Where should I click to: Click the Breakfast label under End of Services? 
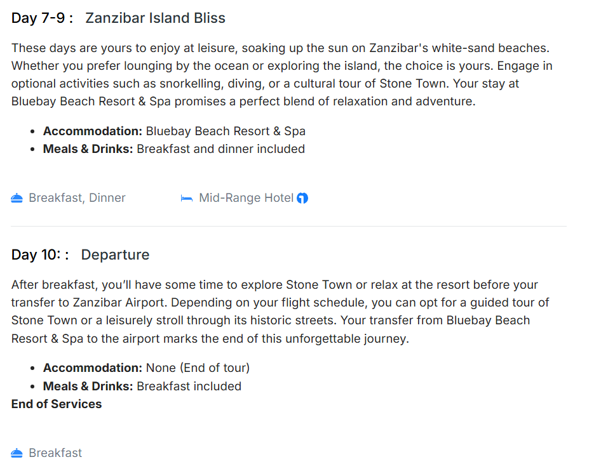pyautogui.click(x=55, y=453)
